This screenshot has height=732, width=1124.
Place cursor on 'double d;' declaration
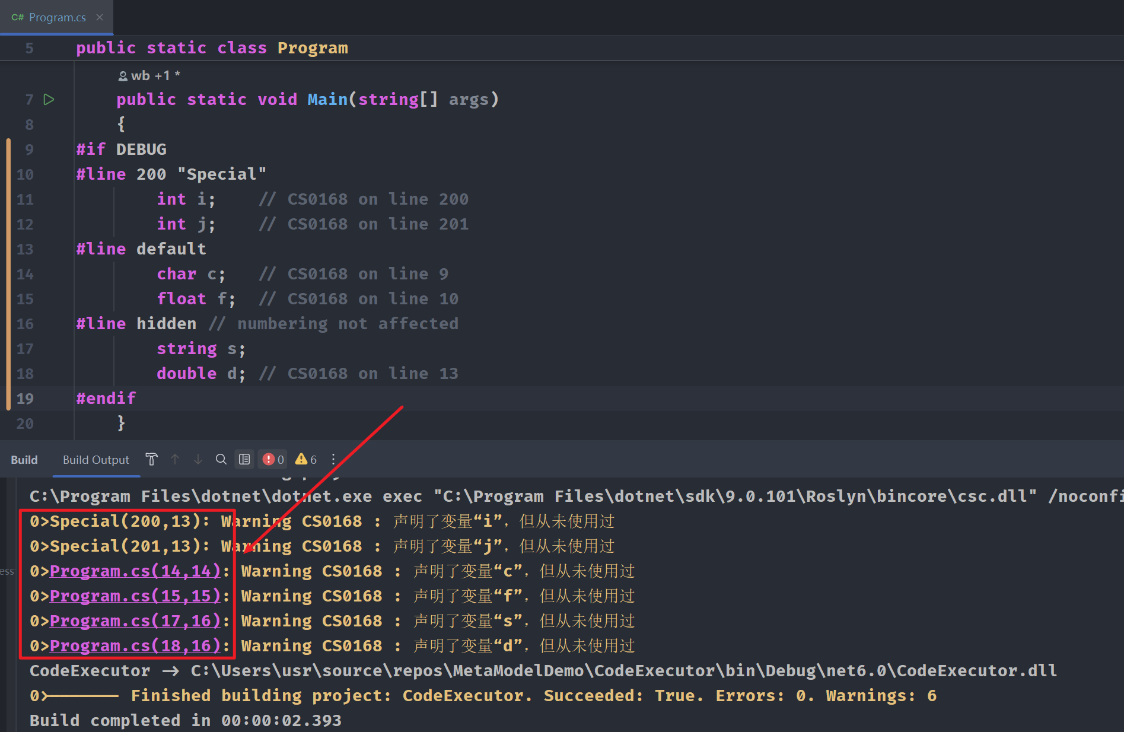(x=201, y=374)
